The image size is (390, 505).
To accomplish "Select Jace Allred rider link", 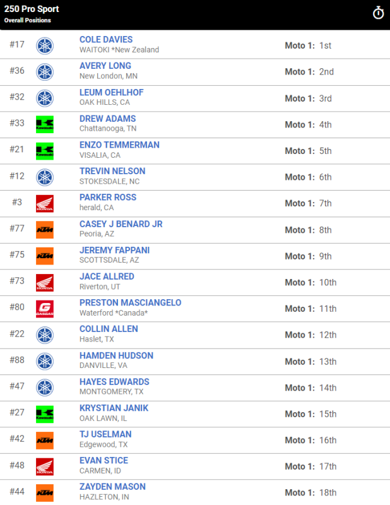I will pyautogui.click(x=107, y=276).
